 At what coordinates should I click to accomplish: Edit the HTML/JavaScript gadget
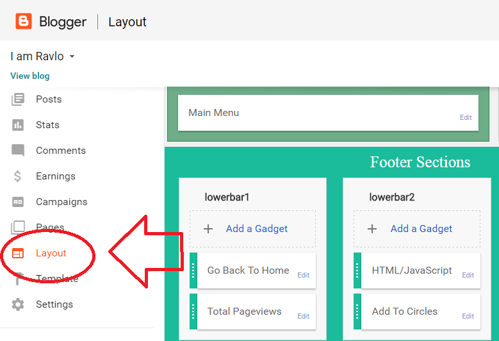pyautogui.click(x=468, y=275)
